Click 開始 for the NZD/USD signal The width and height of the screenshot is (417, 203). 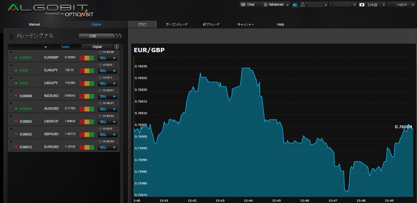point(107,96)
